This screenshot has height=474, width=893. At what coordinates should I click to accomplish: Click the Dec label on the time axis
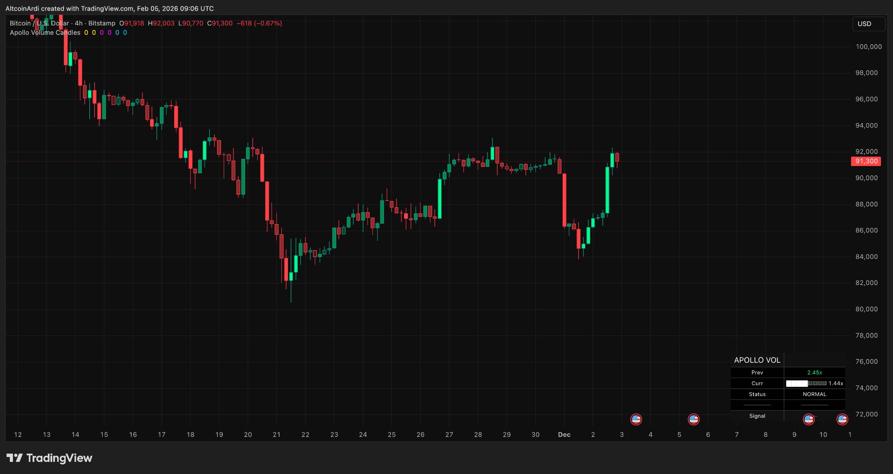(x=564, y=435)
